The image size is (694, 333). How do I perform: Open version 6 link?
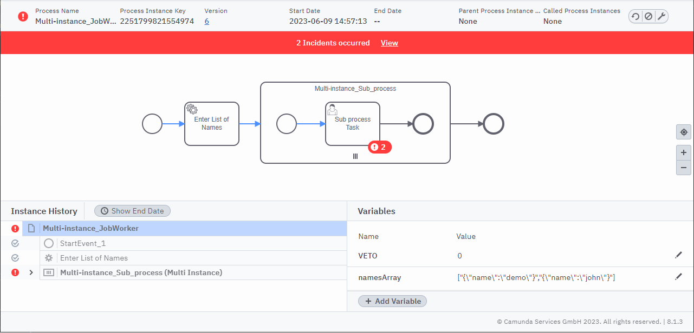pyautogui.click(x=207, y=21)
